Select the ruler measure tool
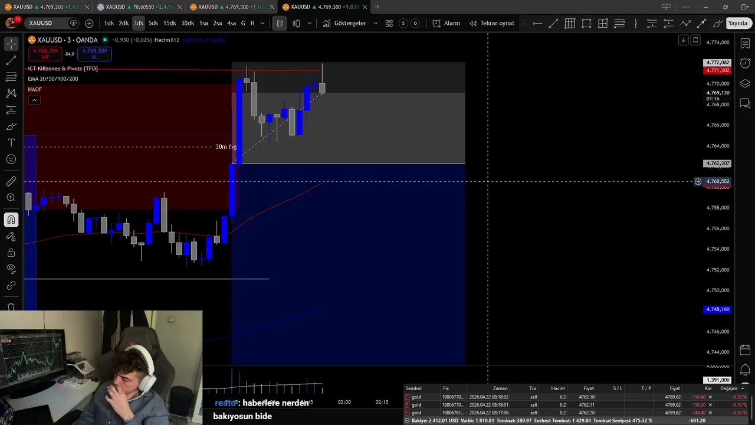The height and width of the screenshot is (425, 755). (x=11, y=181)
